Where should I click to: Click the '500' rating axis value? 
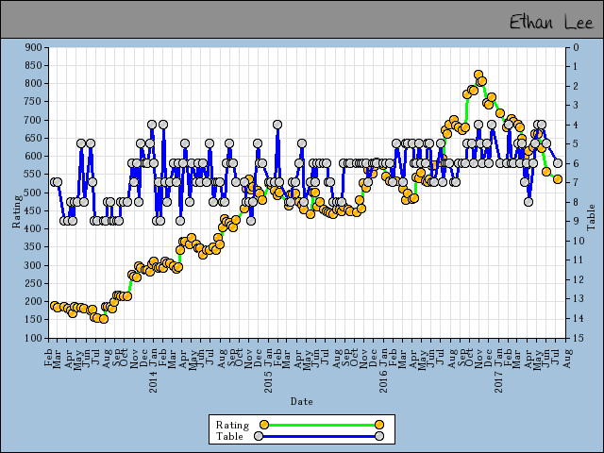(33, 193)
